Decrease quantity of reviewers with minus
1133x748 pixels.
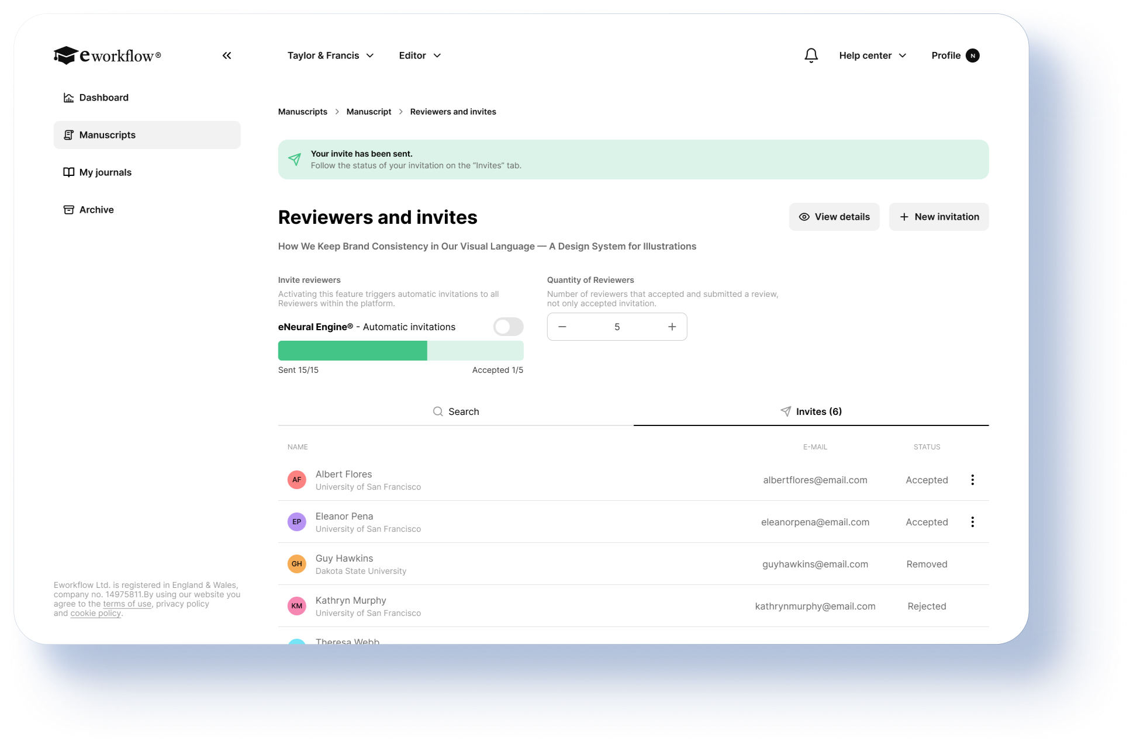(x=562, y=327)
